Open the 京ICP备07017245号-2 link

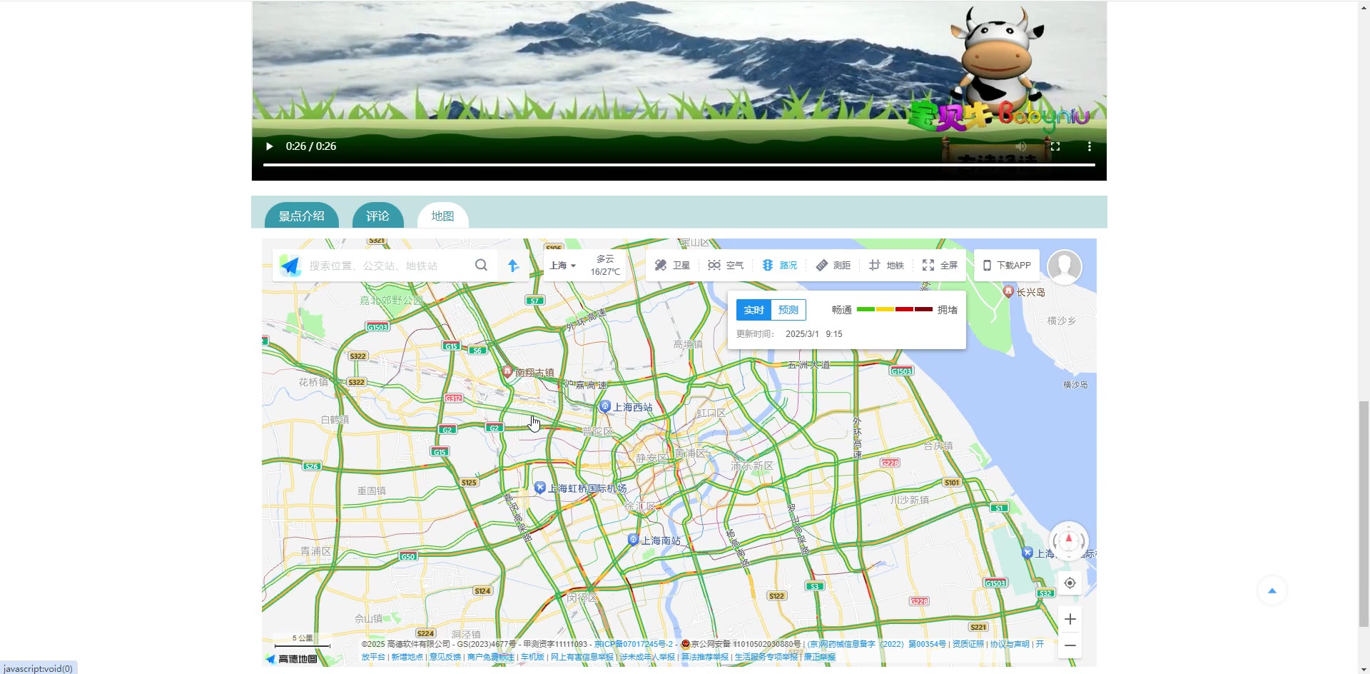(x=634, y=644)
